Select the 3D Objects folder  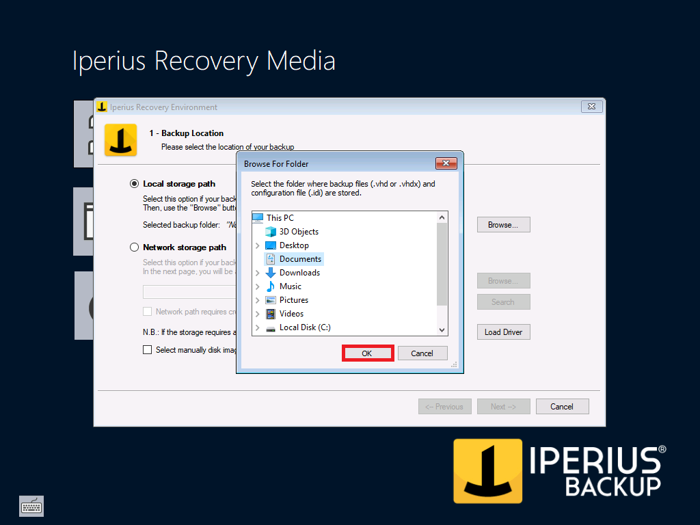[x=299, y=232]
